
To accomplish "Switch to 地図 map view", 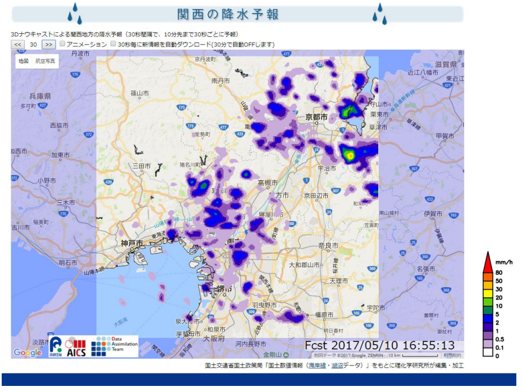I will 24,61.
